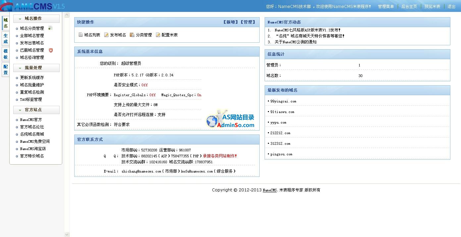Click the 最新发布的域名 panel header

tap(357, 90)
